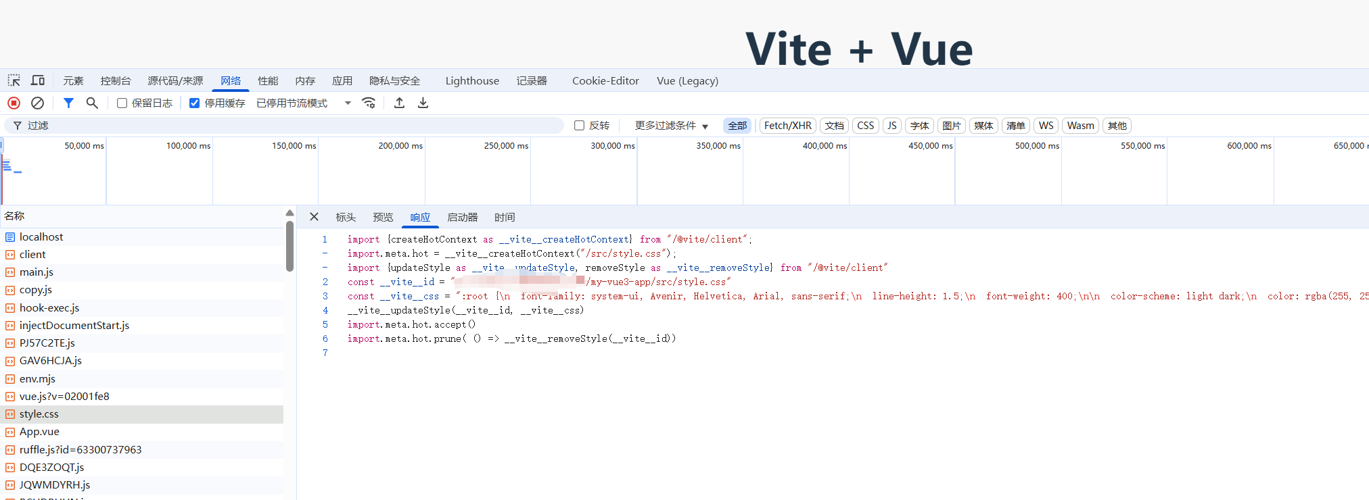Show the Preview detail tab
The height and width of the screenshot is (500, 1369).
[383, 218]
